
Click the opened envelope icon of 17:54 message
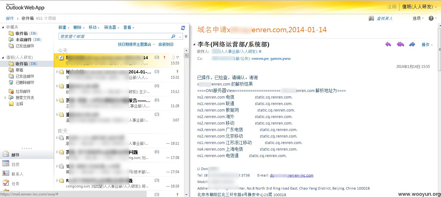click(61, 166)
